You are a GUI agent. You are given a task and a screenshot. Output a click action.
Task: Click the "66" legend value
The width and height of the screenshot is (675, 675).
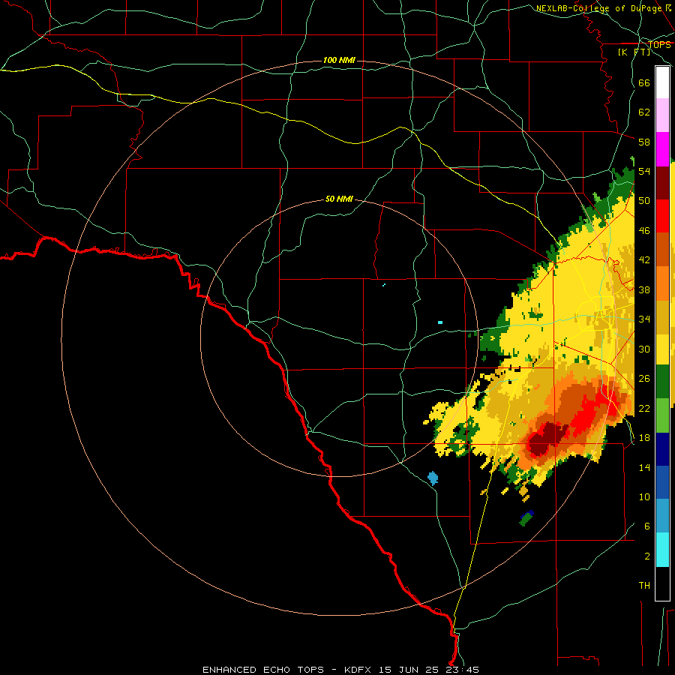coord(644,82)
